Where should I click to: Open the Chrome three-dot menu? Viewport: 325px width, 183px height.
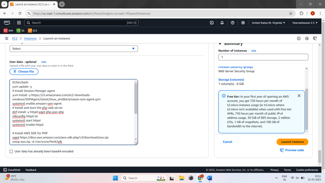pos(320,13)
